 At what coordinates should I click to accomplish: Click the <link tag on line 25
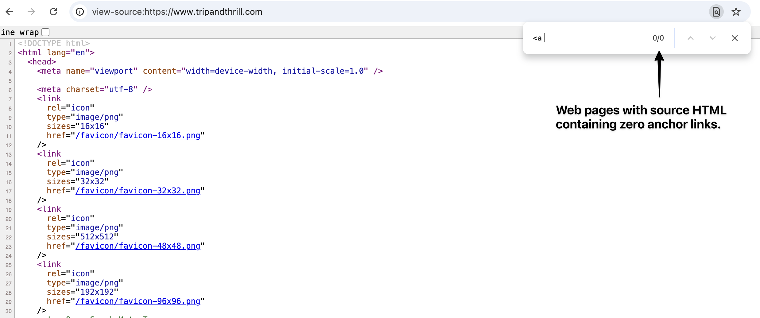[49, 264]
